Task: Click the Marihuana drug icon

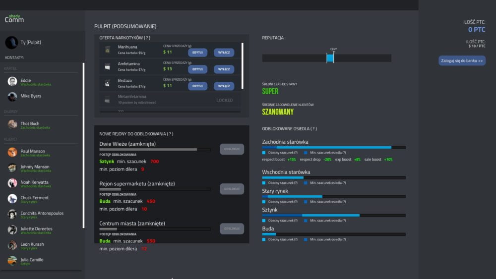Action: click(x=107, y=50)
